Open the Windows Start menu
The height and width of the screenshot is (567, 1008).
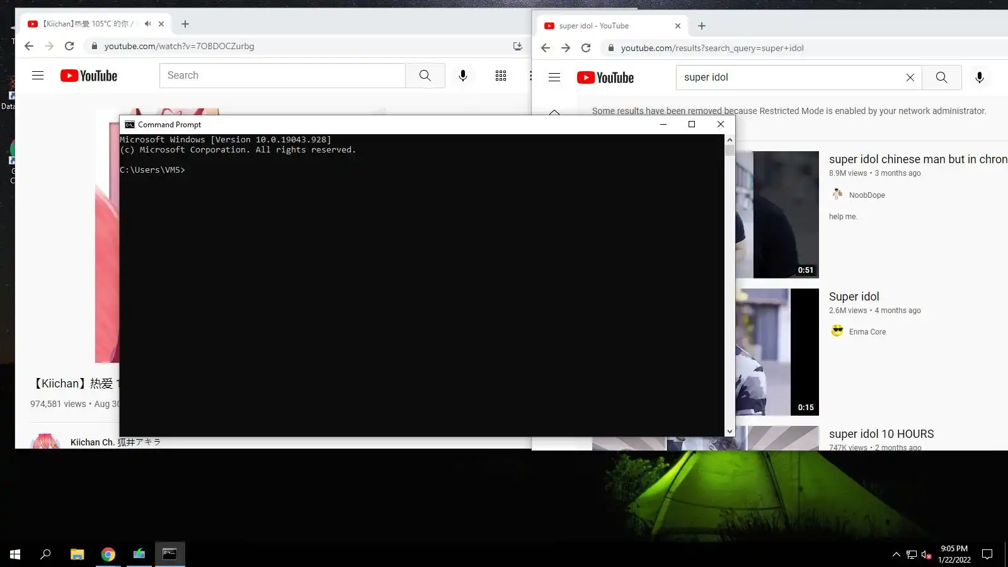coord(15,554)
